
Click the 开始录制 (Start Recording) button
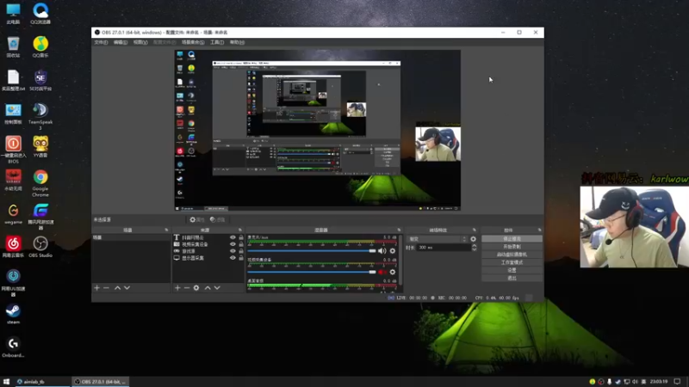click(x=512, y=247)
